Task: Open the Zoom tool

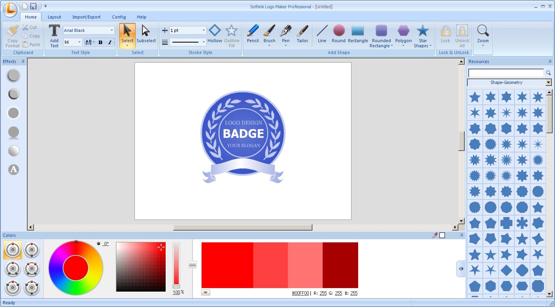Action: pos(483,34)
